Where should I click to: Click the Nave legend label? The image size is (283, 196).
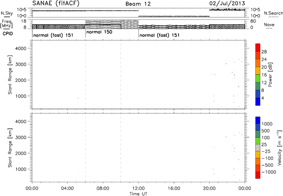[x=269, y=25]
